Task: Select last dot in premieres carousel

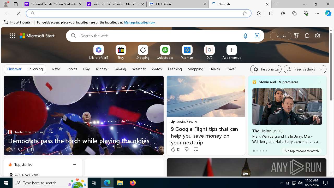Action: [x=266, y=151]
